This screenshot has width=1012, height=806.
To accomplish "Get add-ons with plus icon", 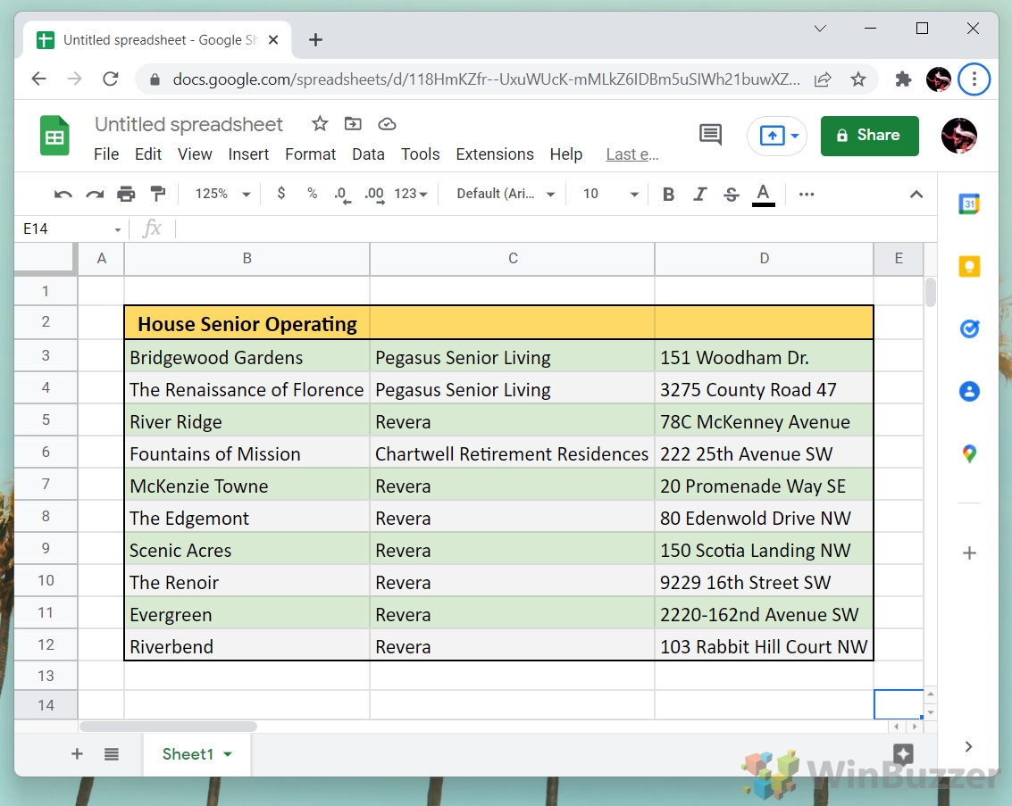I will [969, 553].
